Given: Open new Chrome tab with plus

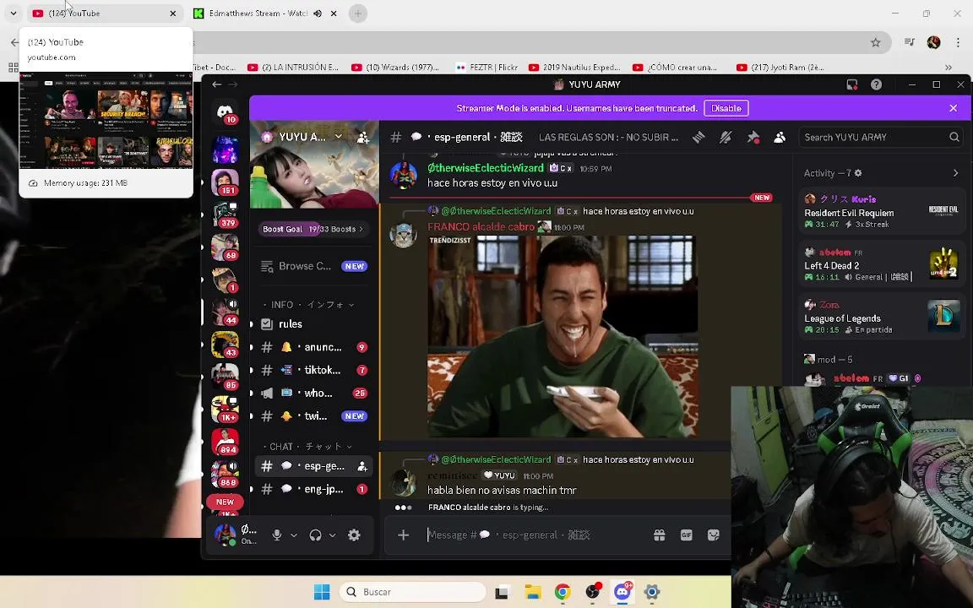Looking at the screenshot, I should [358, 13].
